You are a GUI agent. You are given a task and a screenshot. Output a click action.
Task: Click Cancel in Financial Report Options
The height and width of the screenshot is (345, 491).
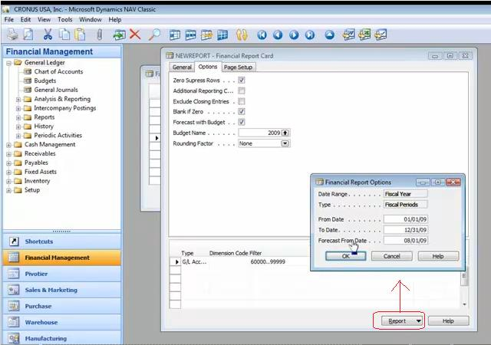pyautogui.click(x=392, y=256)
